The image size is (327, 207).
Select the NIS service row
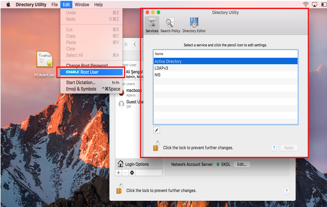[x=226, y=75]
